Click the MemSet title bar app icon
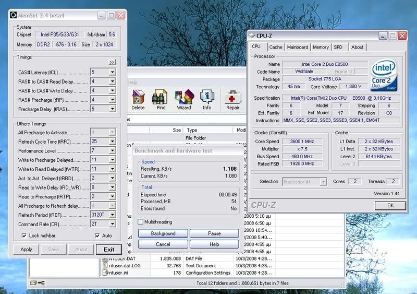This screenshot has width=417, height=294. tap(14, 15)
